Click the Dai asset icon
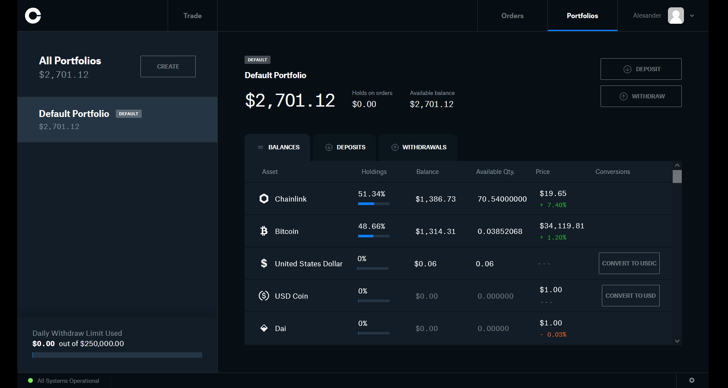Image resolution: width=728 pixels, height=388 pixels. tap(264, 328)
